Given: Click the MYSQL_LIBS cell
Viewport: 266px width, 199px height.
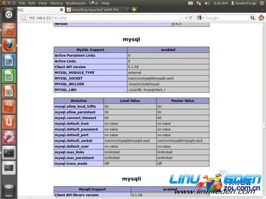Looking at the screenshot, I should 90,90.
